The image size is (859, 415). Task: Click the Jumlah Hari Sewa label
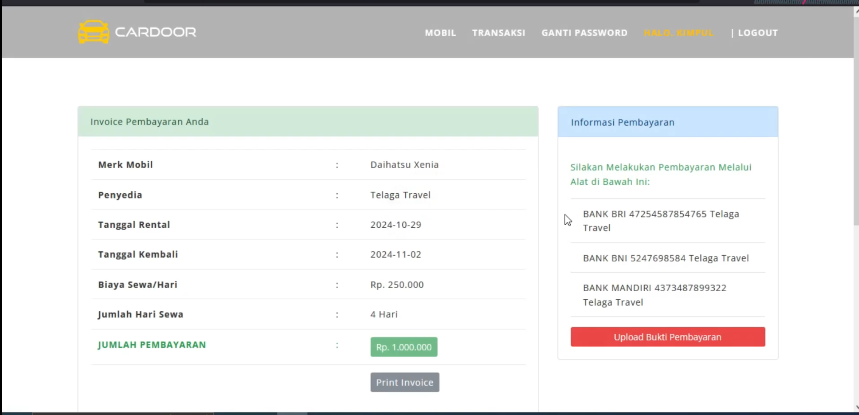click(x=141, y=314)
